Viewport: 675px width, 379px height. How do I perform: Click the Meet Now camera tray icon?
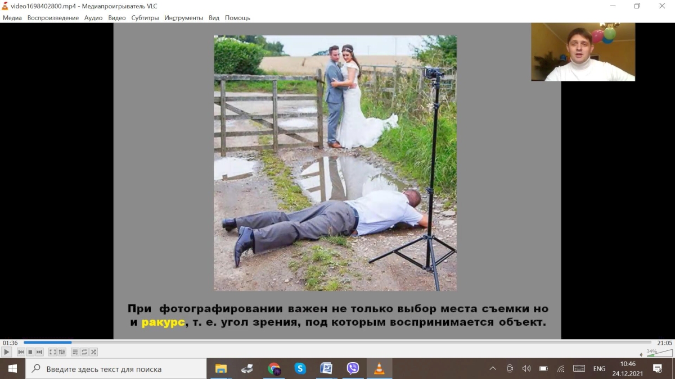point(510,369)
